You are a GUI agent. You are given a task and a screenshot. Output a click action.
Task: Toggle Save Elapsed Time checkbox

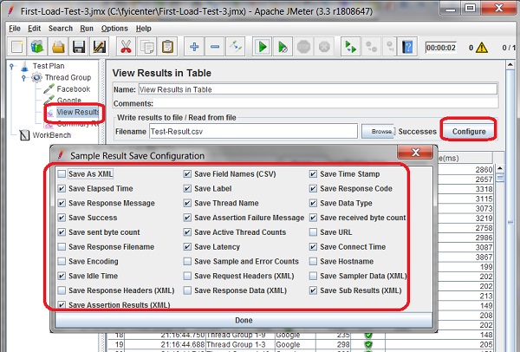point(62,188)
